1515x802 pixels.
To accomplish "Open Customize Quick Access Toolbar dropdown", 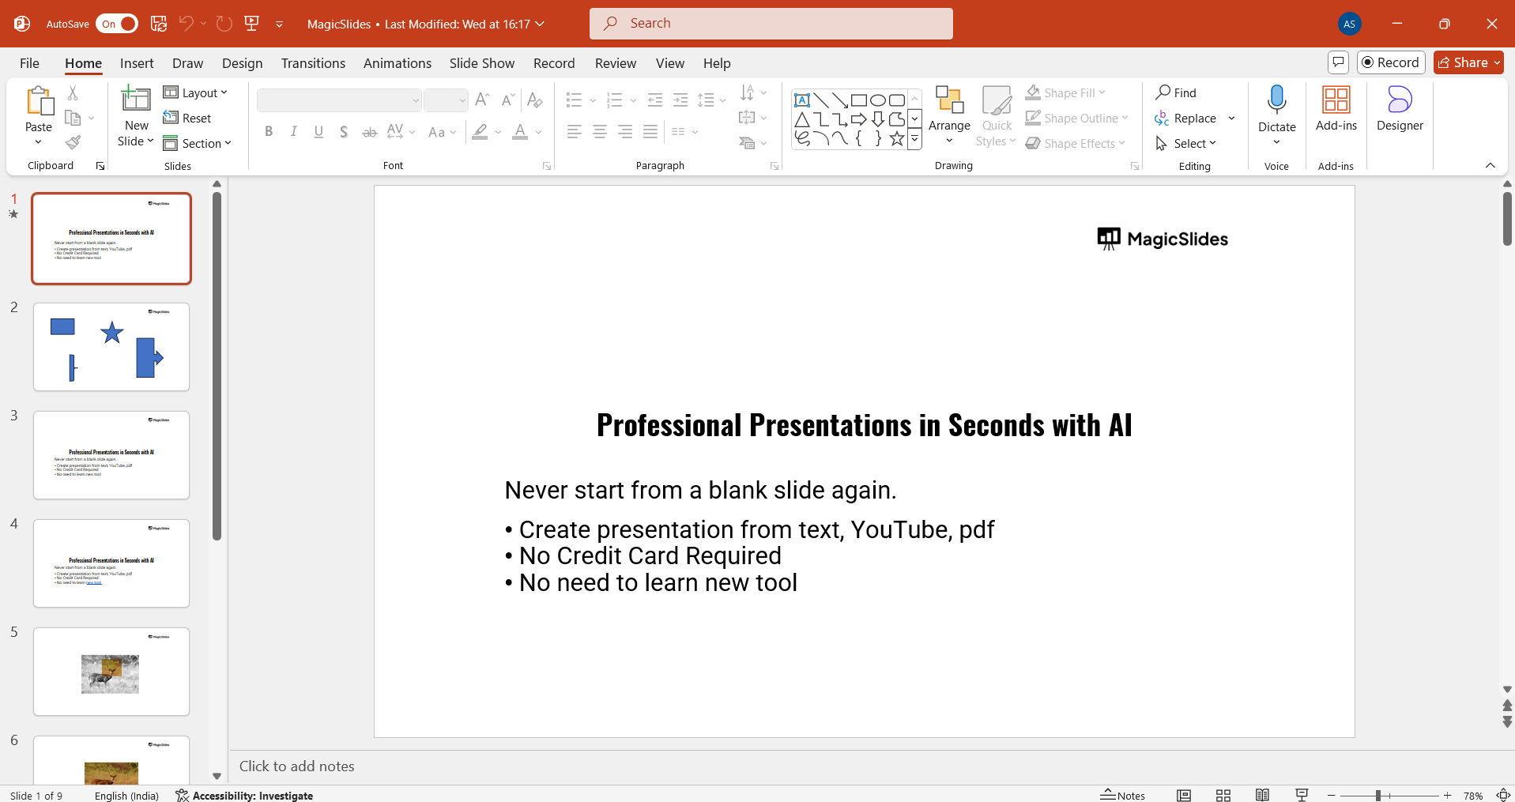I will (279, 24).
